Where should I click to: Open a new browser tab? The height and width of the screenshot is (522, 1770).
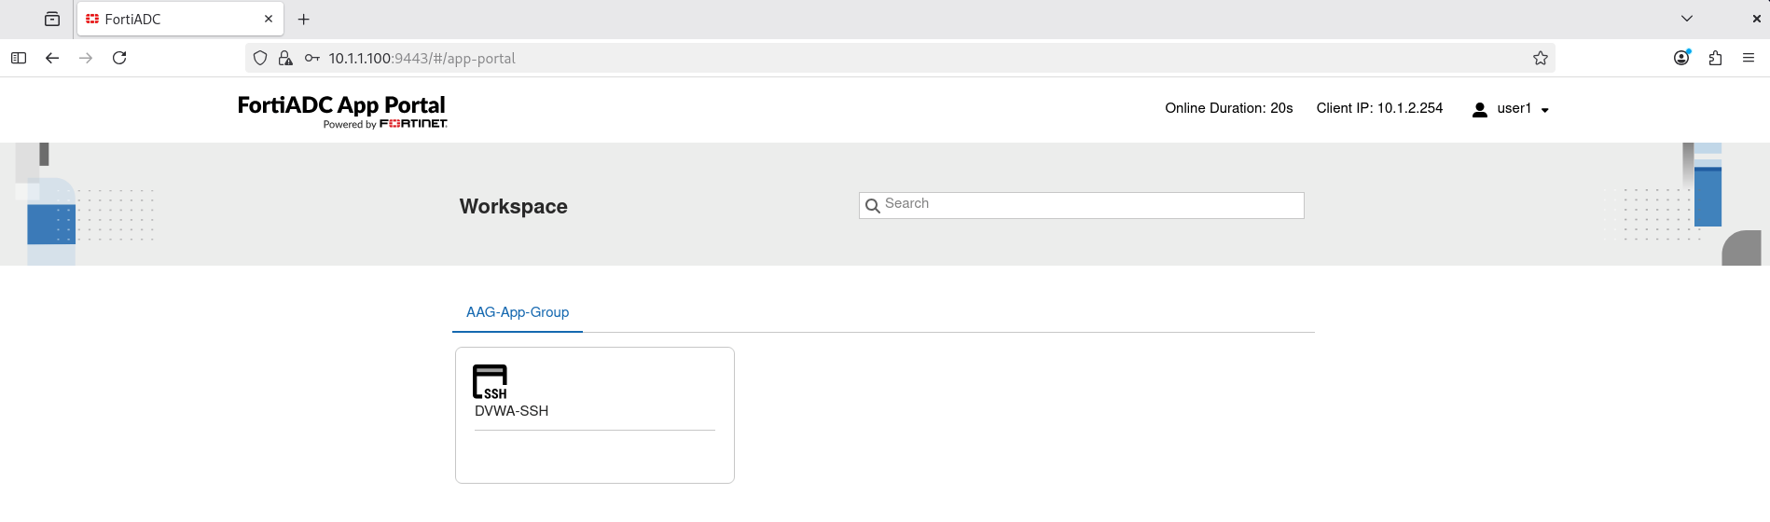304,19
